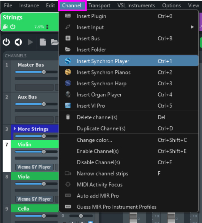Click the speaker icon in the toolbar

click(x=18, y=42)
